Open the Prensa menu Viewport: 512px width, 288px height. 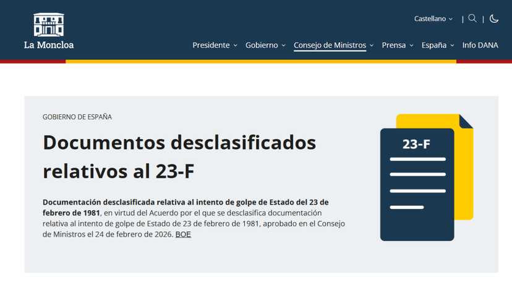(x=394, y=45)
